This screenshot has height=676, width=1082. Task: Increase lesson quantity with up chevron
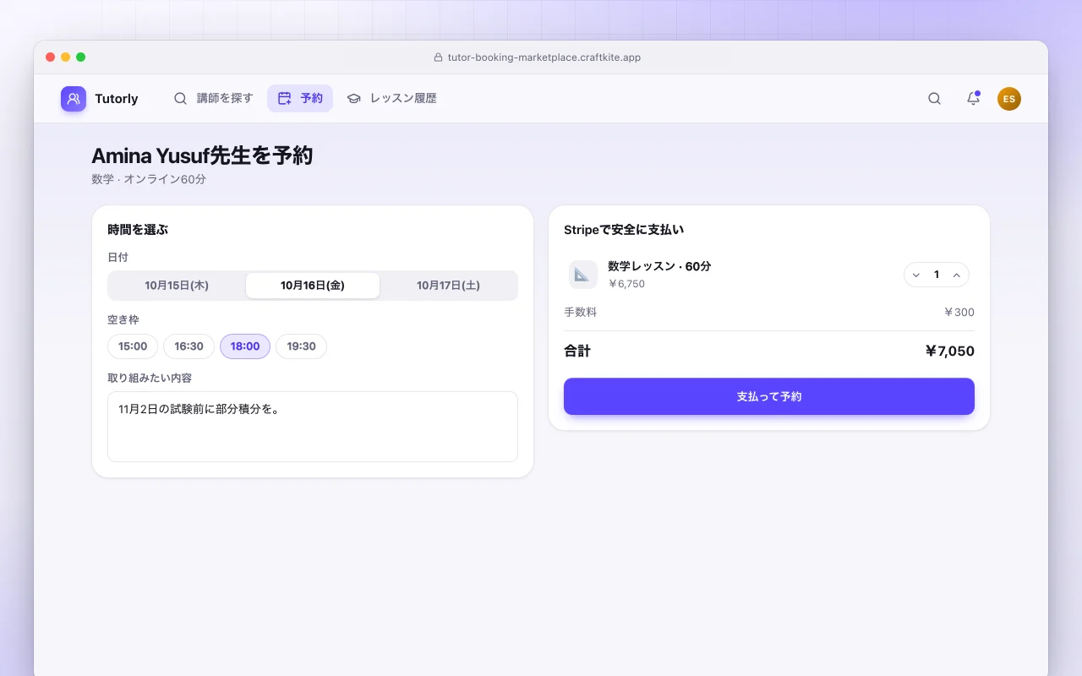pyautogui.click(x=957, y=275)
